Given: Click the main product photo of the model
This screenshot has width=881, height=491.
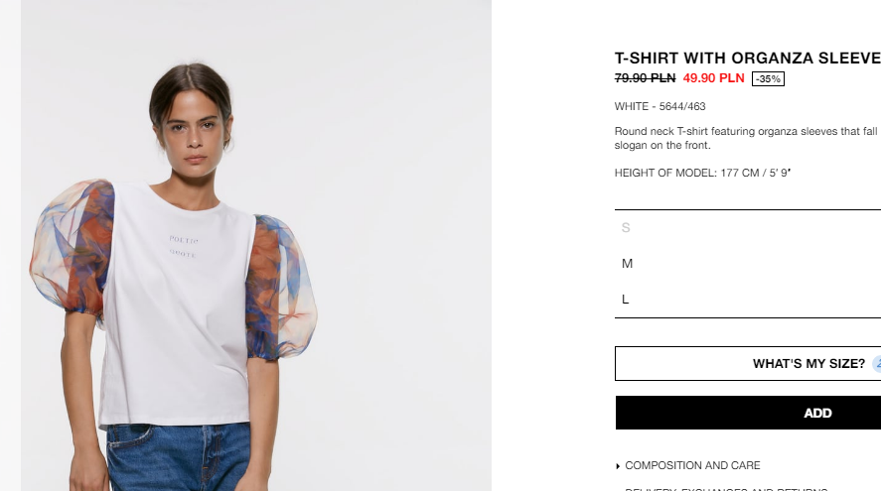Looking at the screenshot, I should pos(256,245).
